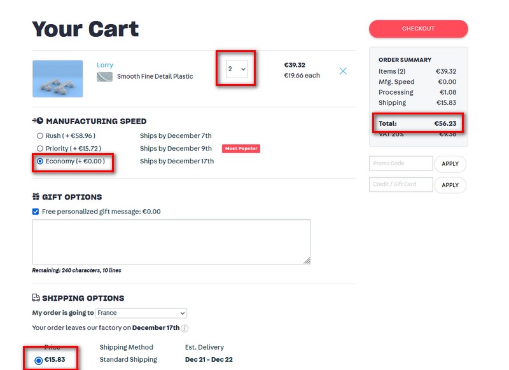
Task: Select the €15.83 Standard Shipping option
Action: (x=38, y=360)
